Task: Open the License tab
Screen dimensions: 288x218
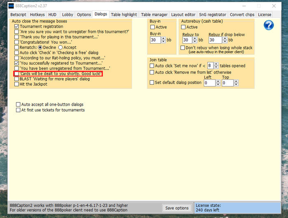Action: point(265,14)
